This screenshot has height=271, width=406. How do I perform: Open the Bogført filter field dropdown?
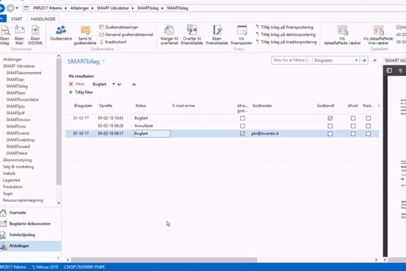click(x=113, y=84)
